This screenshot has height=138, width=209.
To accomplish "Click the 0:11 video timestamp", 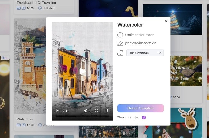I will click(x=66, y=111).
